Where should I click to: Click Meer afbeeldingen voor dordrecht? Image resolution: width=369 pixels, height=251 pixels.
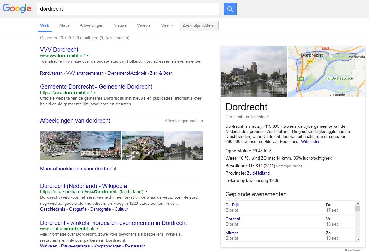pos(78,169)
